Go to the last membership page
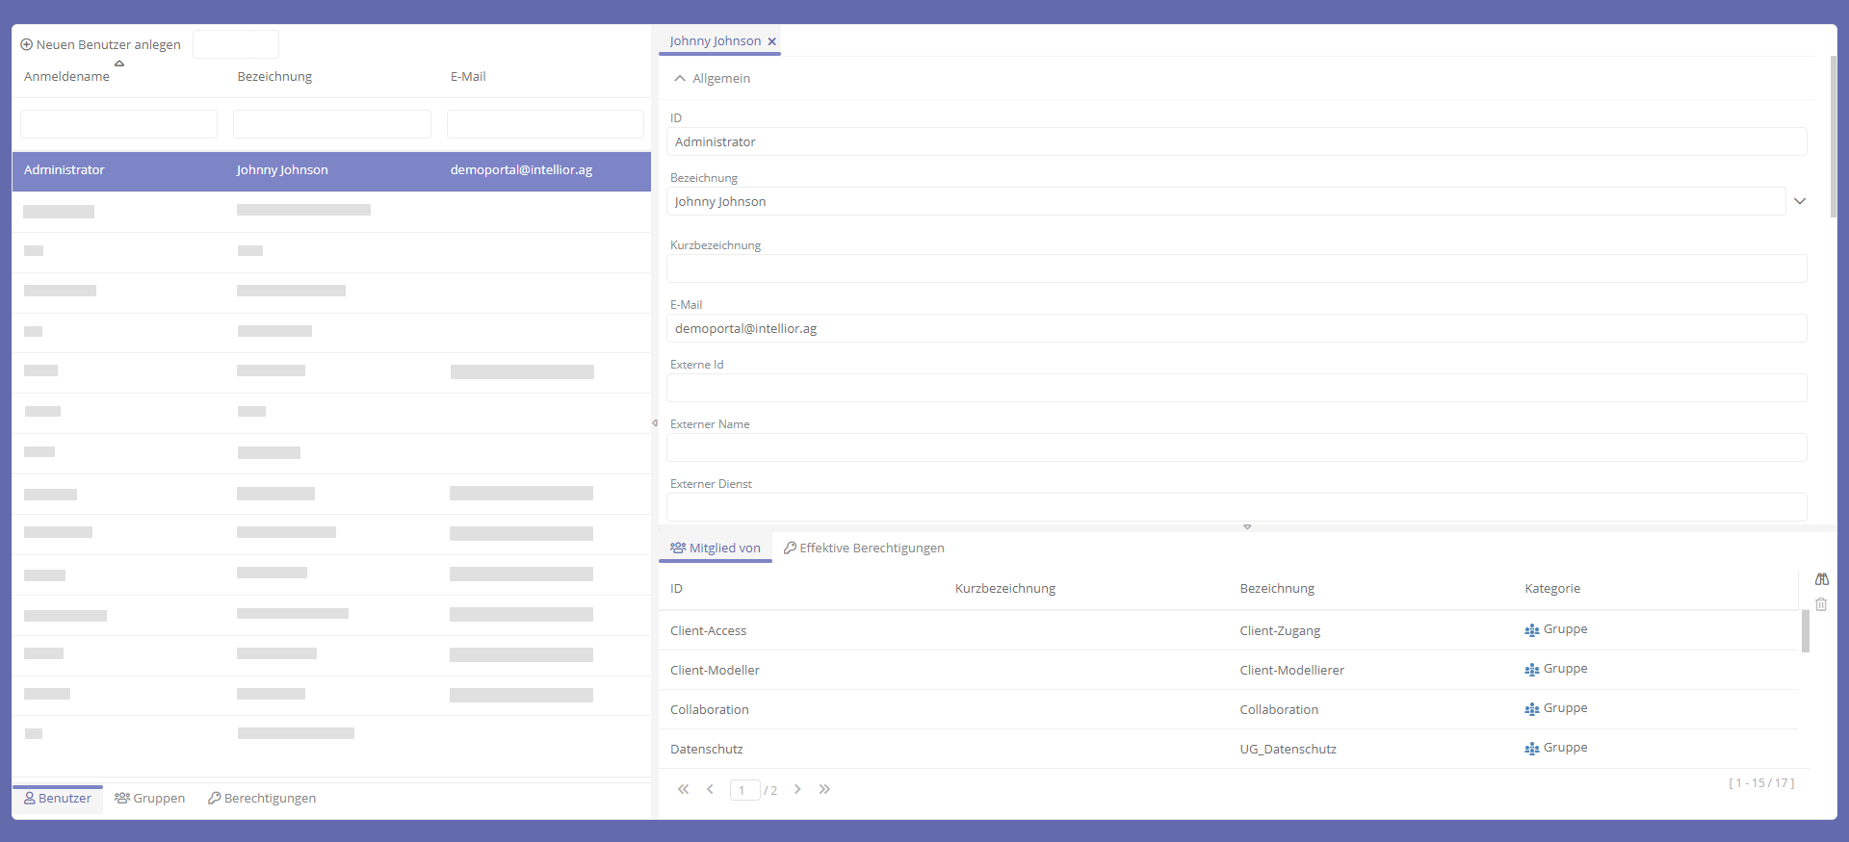The image size is (1849, 842). coord(824,789)
